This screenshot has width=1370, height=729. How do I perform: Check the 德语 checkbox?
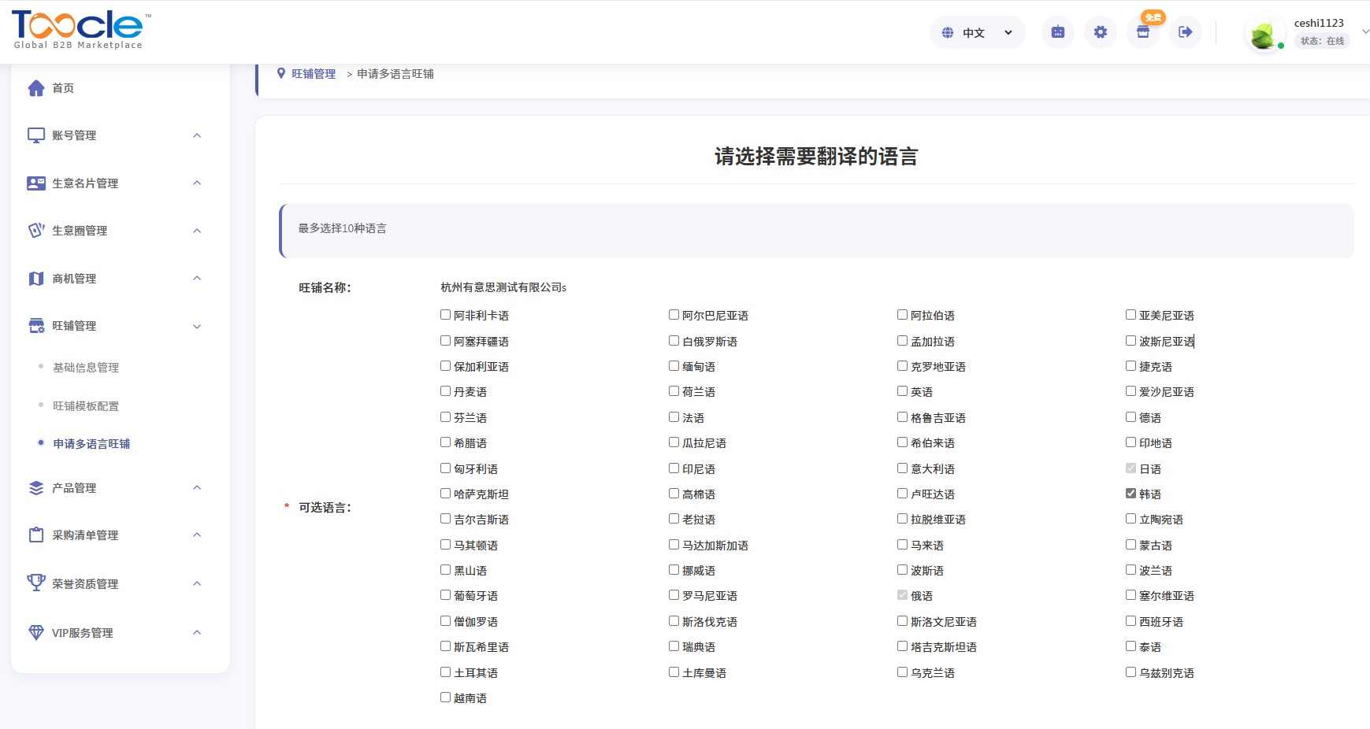[1131, 417]
